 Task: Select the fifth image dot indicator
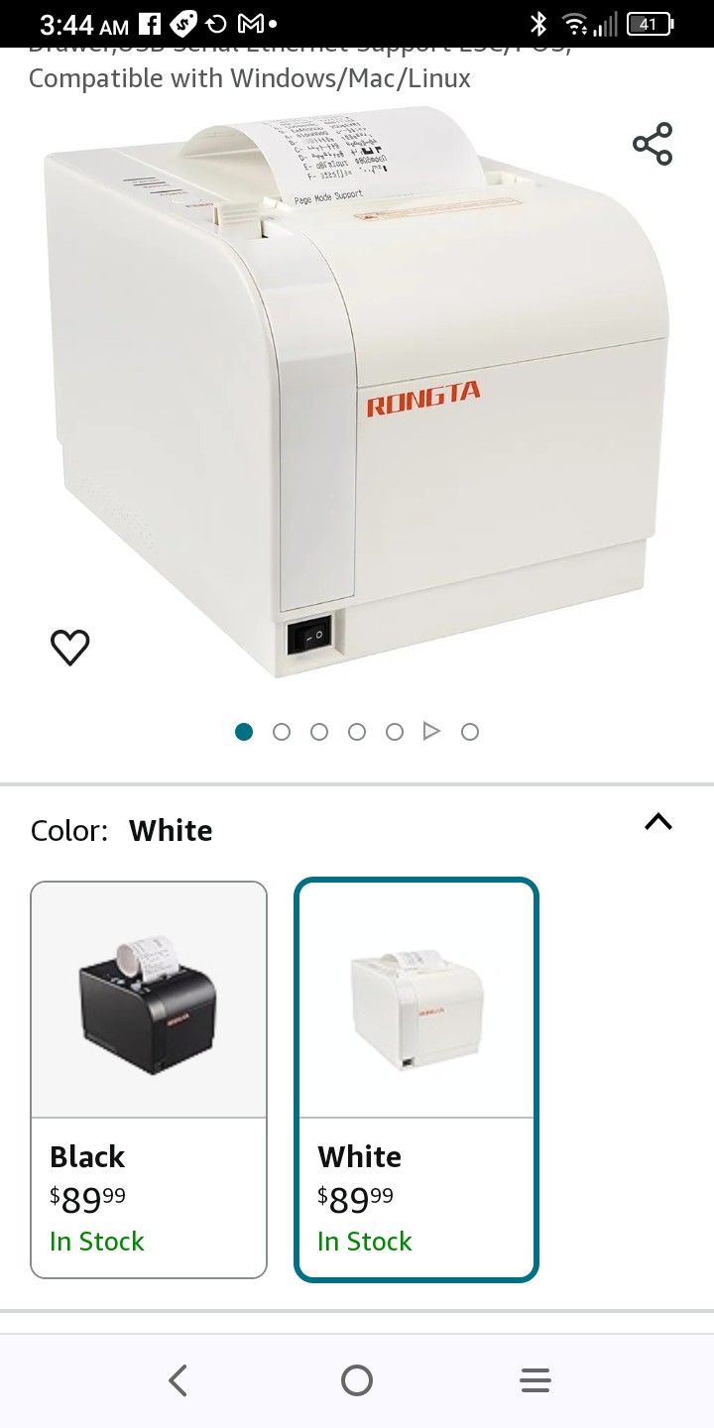click(x=395, y=732)
